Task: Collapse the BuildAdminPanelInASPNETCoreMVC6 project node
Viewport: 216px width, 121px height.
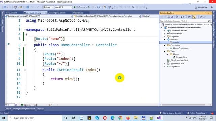Action: click(x=162, y=28)
